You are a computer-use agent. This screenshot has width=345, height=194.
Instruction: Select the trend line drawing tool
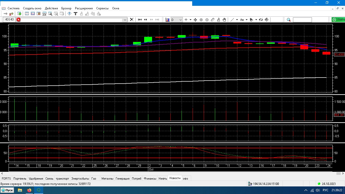pos(232,20)
